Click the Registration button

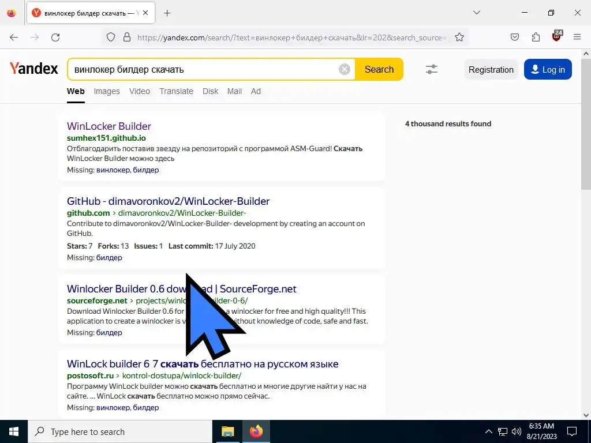(491, 70)
